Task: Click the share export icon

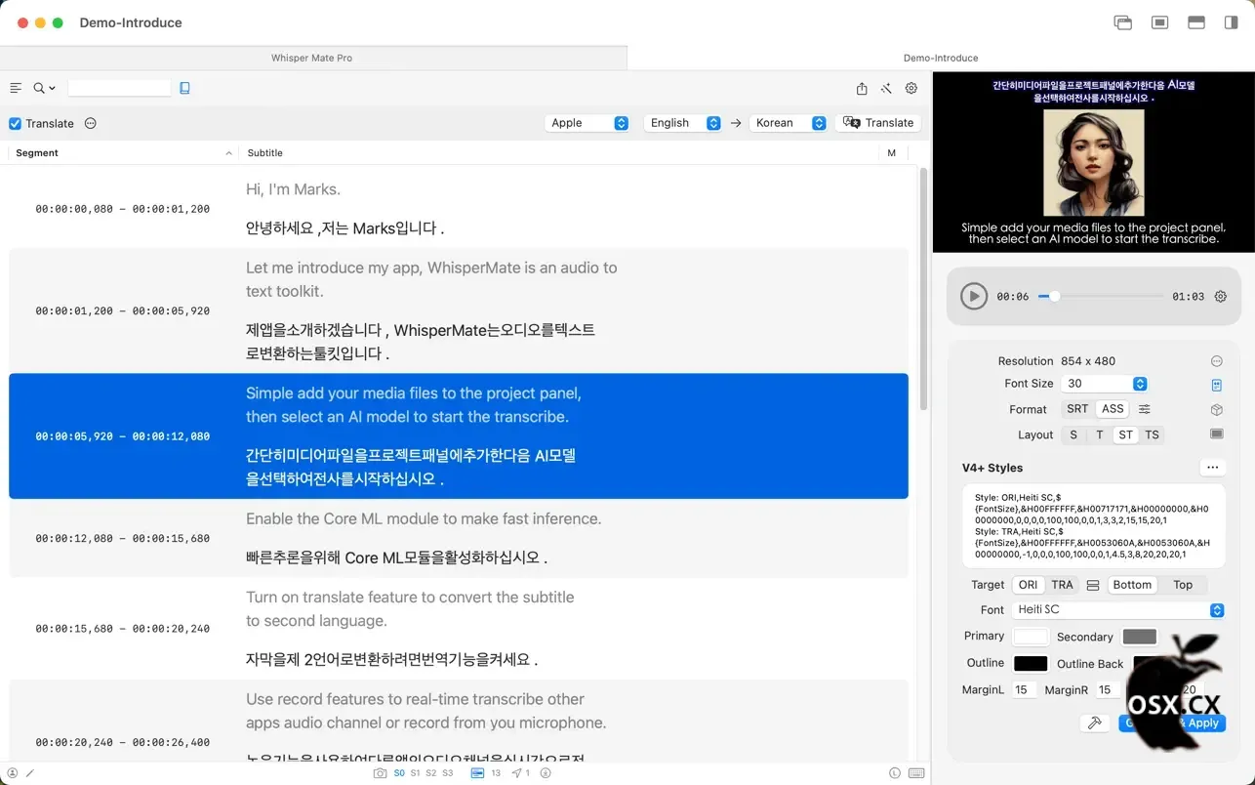Action: click(x=862, y=88)
